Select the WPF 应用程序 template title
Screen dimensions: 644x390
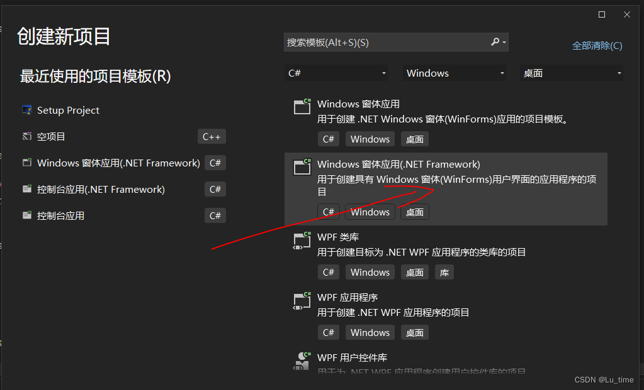point(347,297)
